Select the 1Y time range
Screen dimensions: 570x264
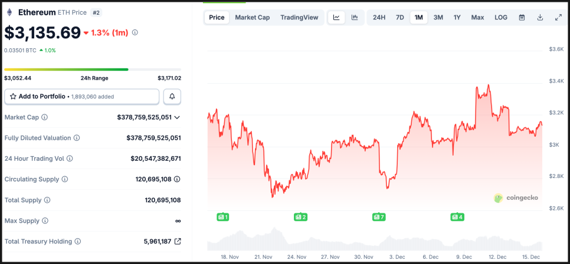(457, 17)
